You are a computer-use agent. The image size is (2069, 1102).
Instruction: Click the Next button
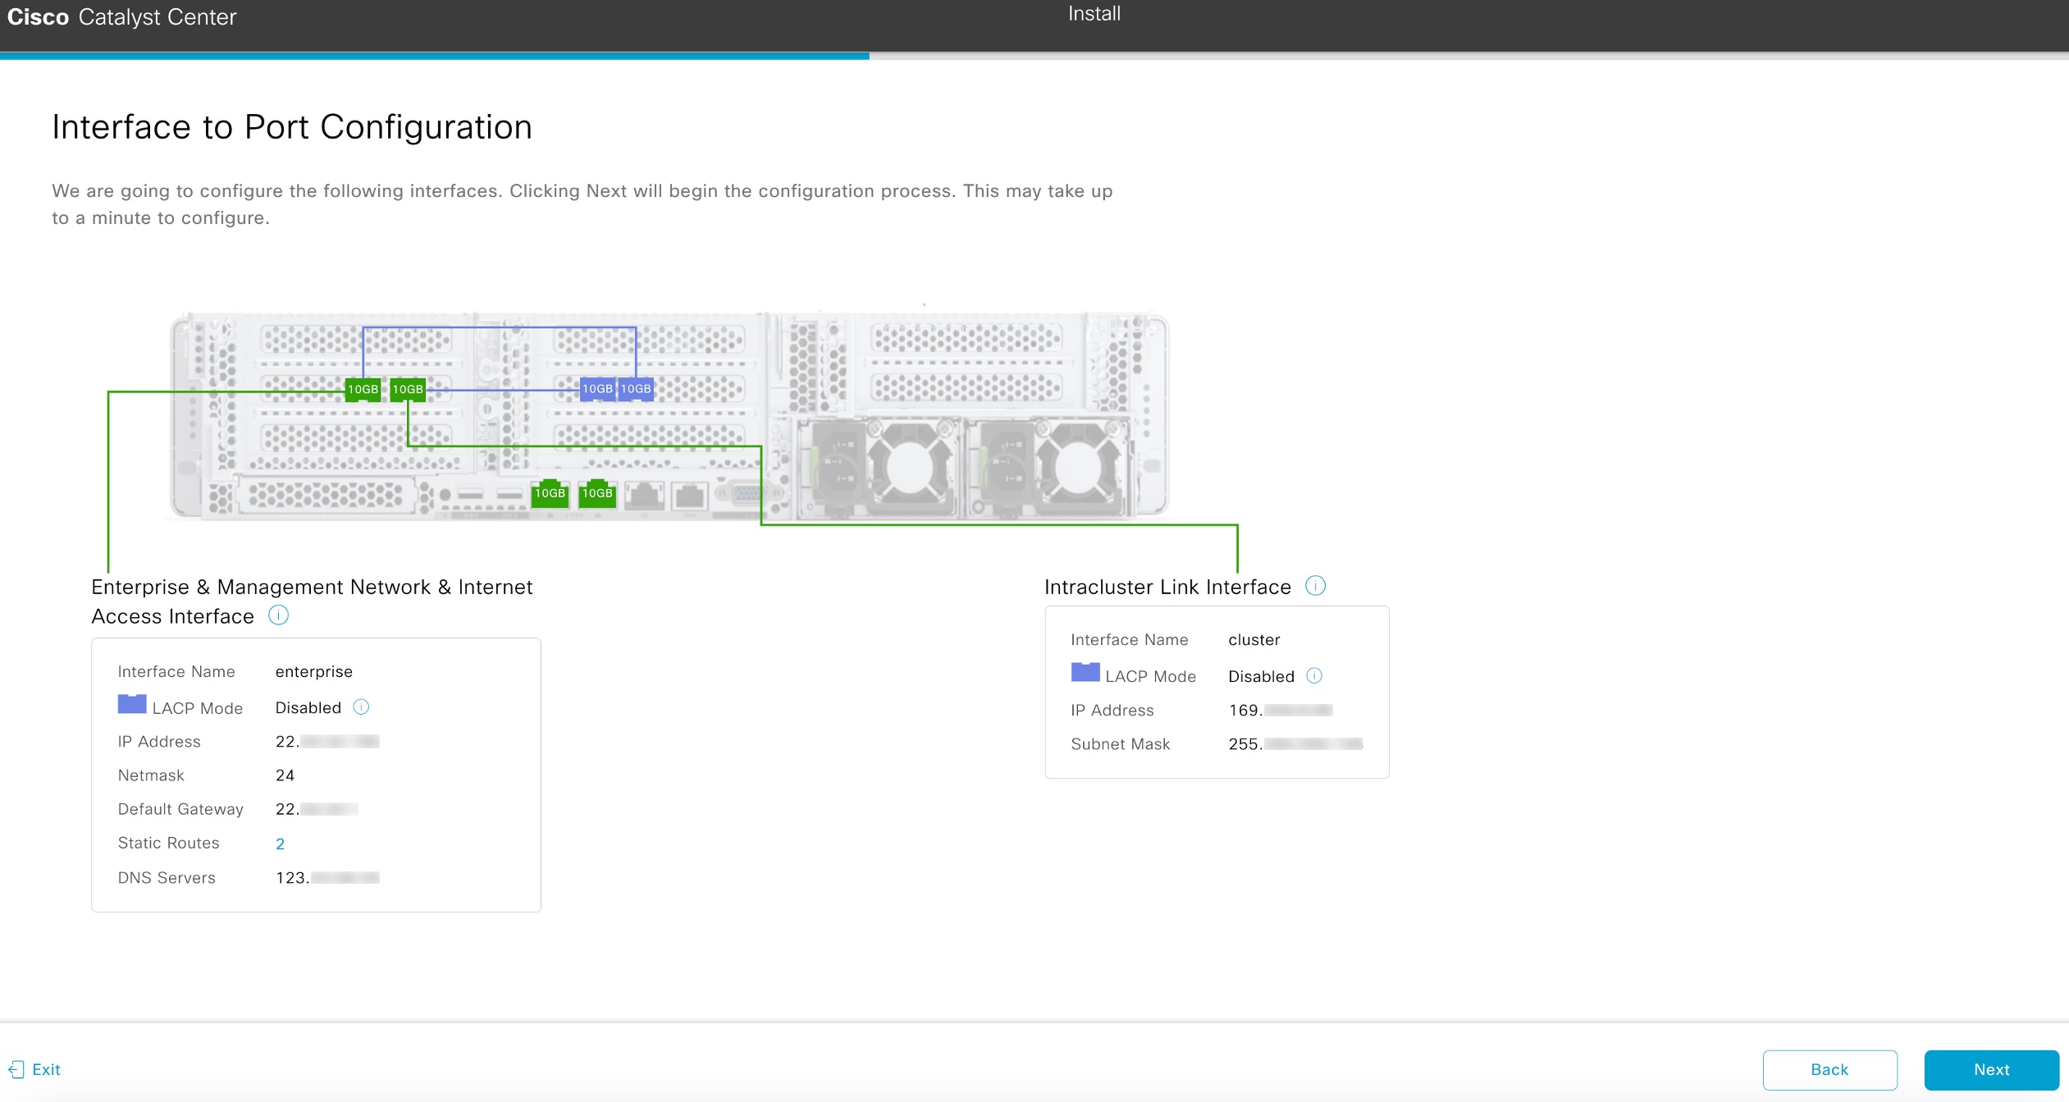click(x=1991, y=1069)
